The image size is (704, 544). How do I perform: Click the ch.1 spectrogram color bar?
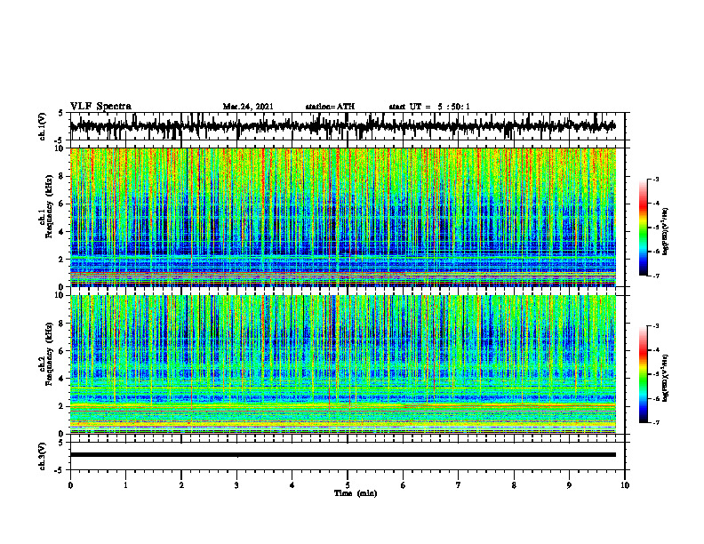(643, 228)
